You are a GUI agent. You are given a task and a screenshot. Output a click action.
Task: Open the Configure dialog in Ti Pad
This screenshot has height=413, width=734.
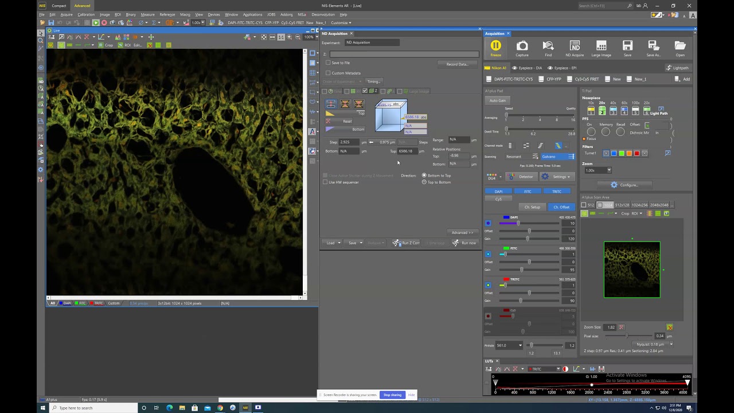(x=624, y=185)
